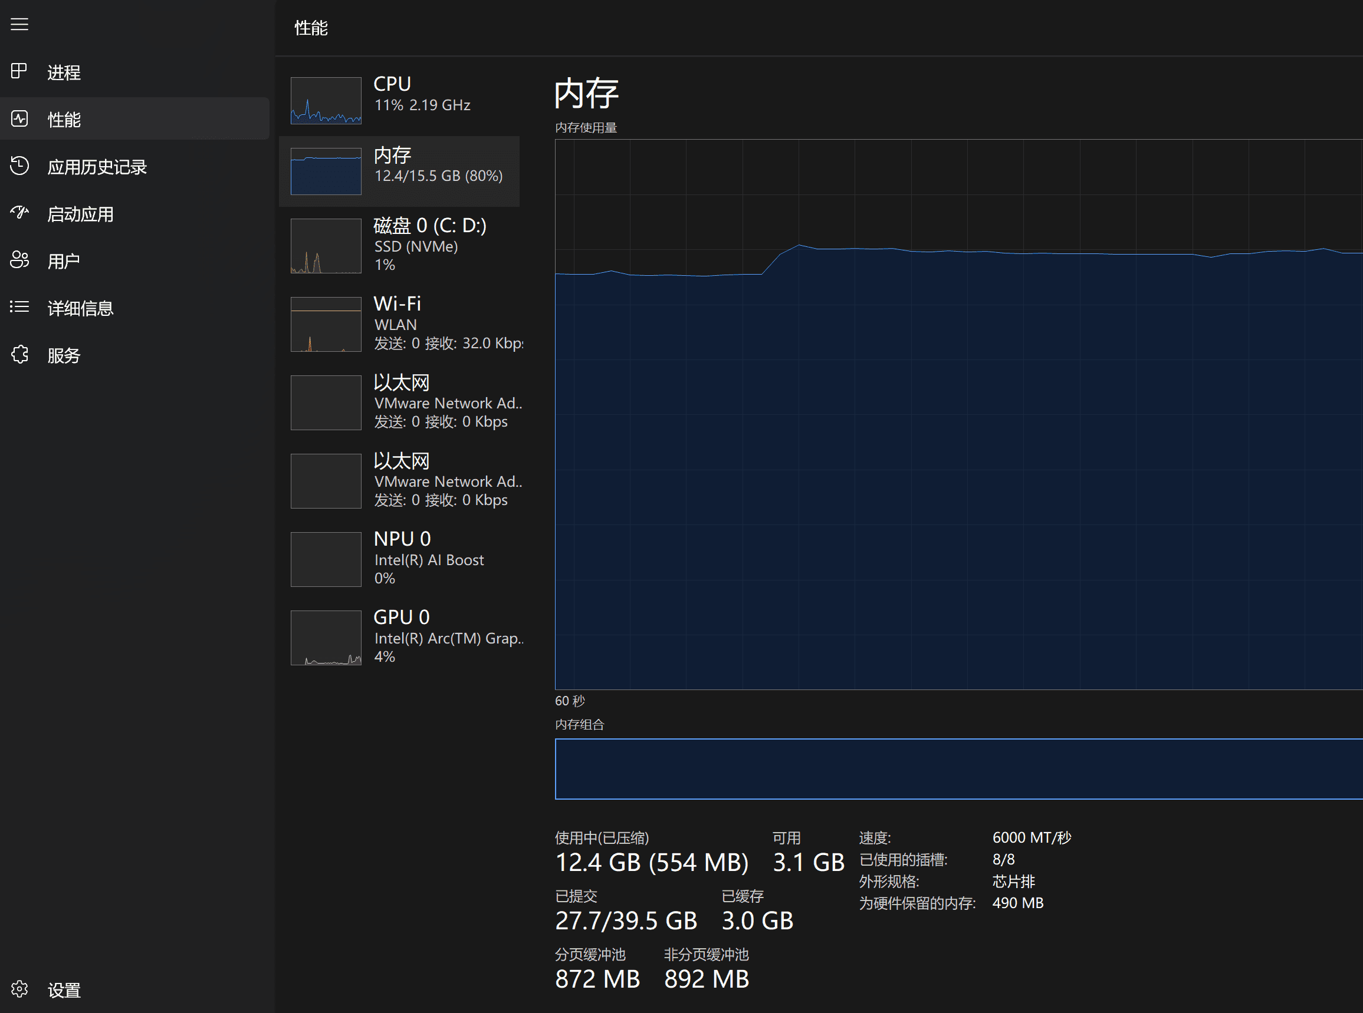Select 性能 in the sidebar

tap(134, 119)
